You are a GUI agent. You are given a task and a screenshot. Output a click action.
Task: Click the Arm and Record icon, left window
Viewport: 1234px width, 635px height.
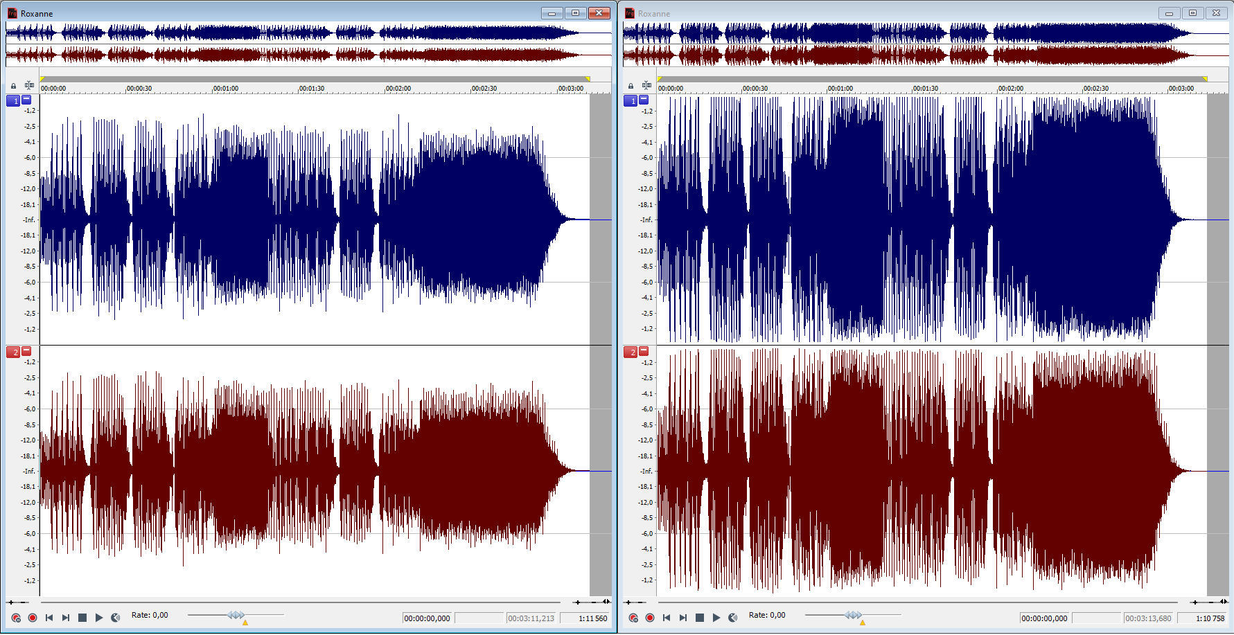click(x=16, y=618)
